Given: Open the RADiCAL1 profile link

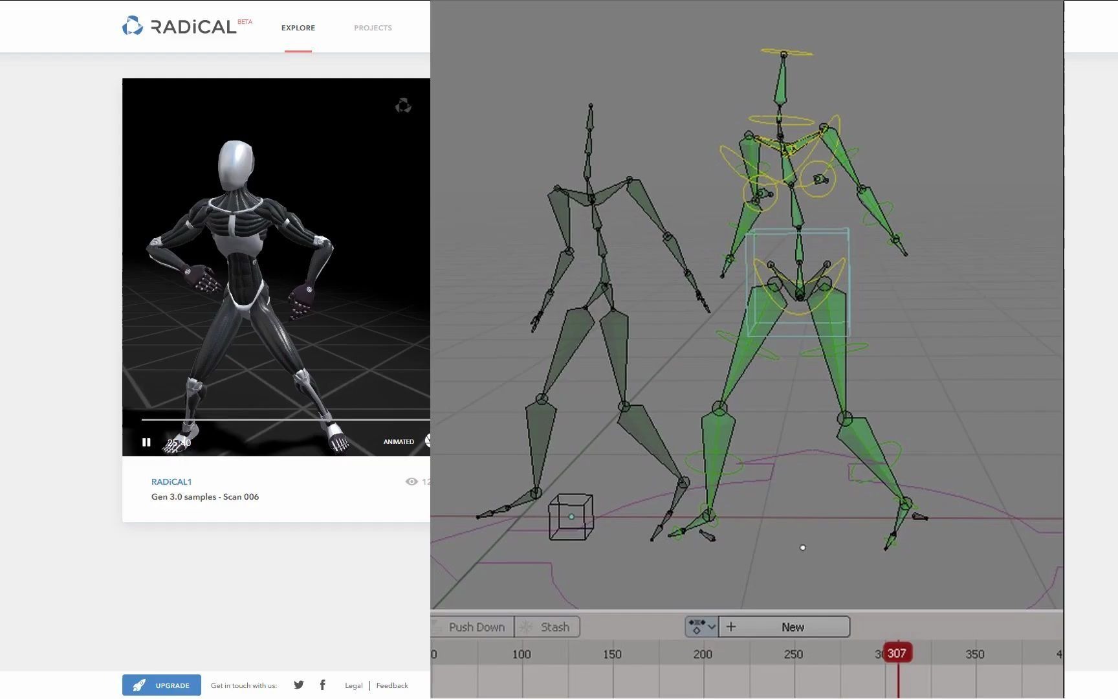Looking at the screenshot, I should click(171, 482).
